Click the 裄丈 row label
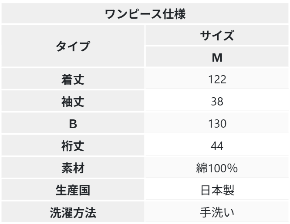 click(73, 146)
